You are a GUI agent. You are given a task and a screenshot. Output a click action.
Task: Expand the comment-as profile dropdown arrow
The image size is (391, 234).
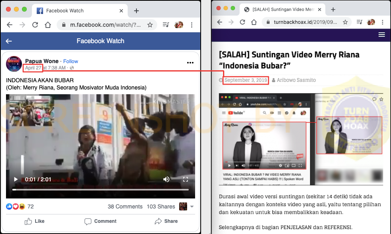pos(192,206)
